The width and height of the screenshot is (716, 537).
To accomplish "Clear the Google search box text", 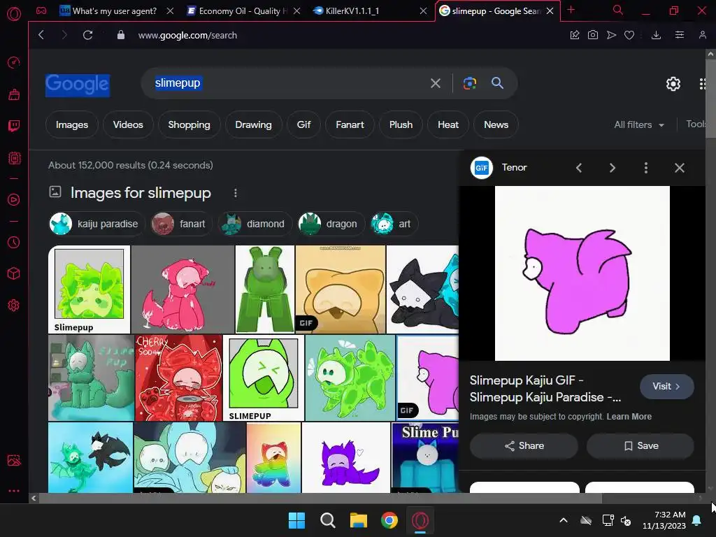I will click(436, 83).
